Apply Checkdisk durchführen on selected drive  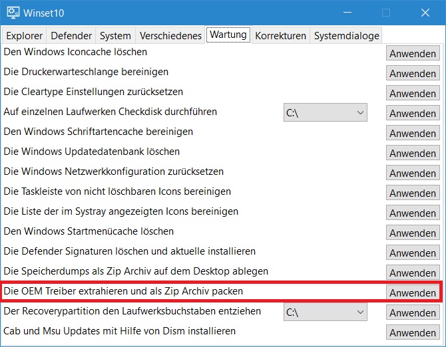(413, 113)
